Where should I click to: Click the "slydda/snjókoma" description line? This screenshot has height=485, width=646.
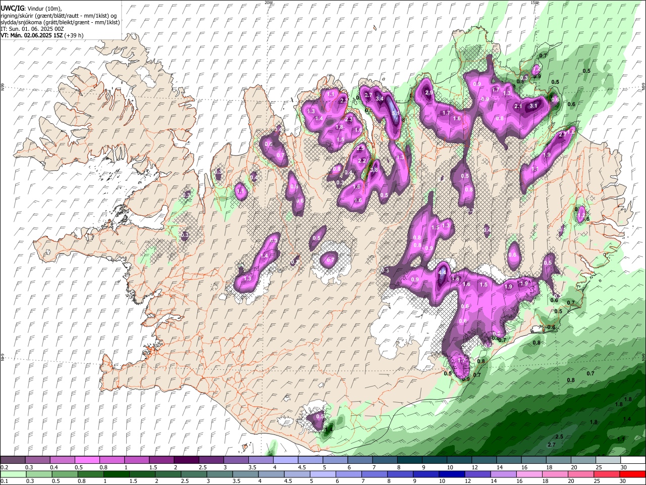click(60, 22)
